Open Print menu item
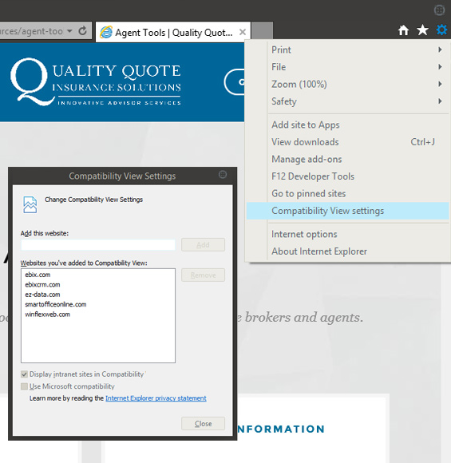Viewport: 451px width, 463px height. click(347, 49)
